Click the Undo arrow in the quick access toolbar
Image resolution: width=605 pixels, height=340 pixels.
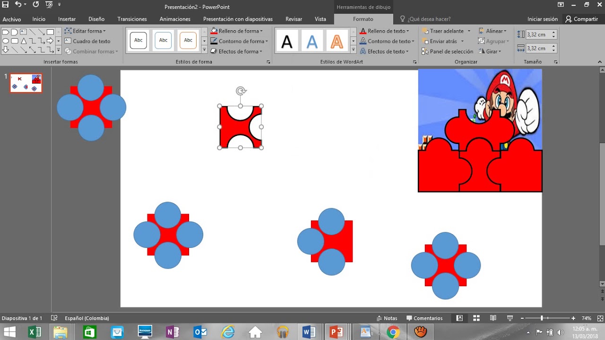pyautogui.click(x=18, y=5)
